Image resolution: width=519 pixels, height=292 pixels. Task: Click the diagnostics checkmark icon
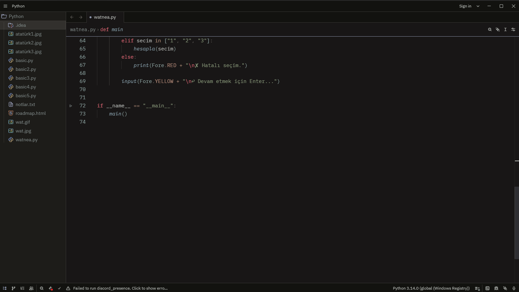tap(59, 288)
